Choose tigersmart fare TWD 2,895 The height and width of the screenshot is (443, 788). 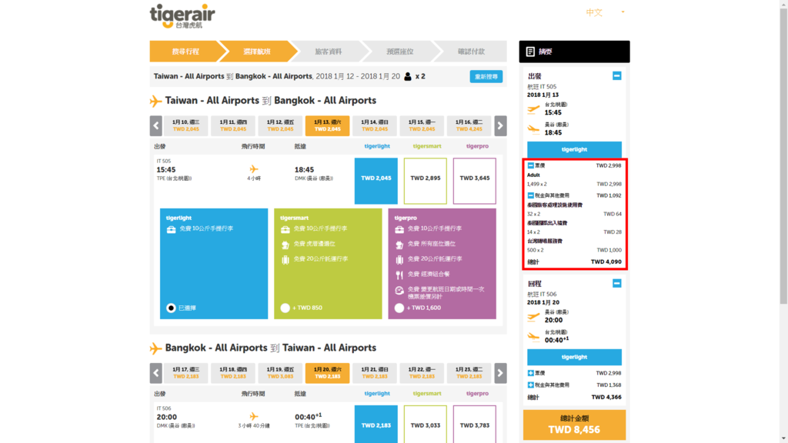(425, 181)
